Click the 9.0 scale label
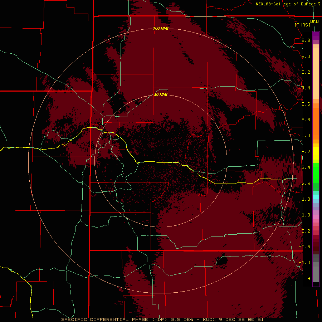The height and width of the screenshot is (322, 322). tap(306, 56)
